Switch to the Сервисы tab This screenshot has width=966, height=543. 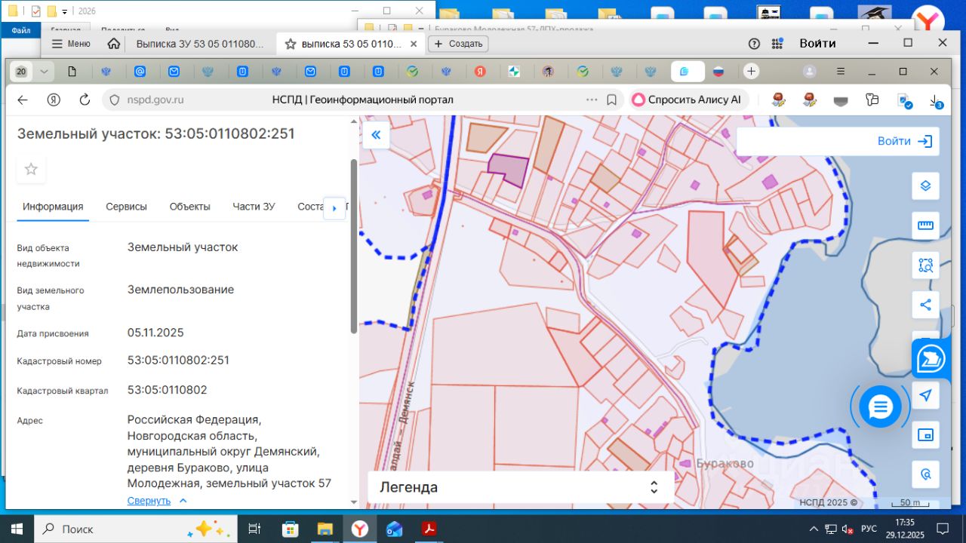126,207
